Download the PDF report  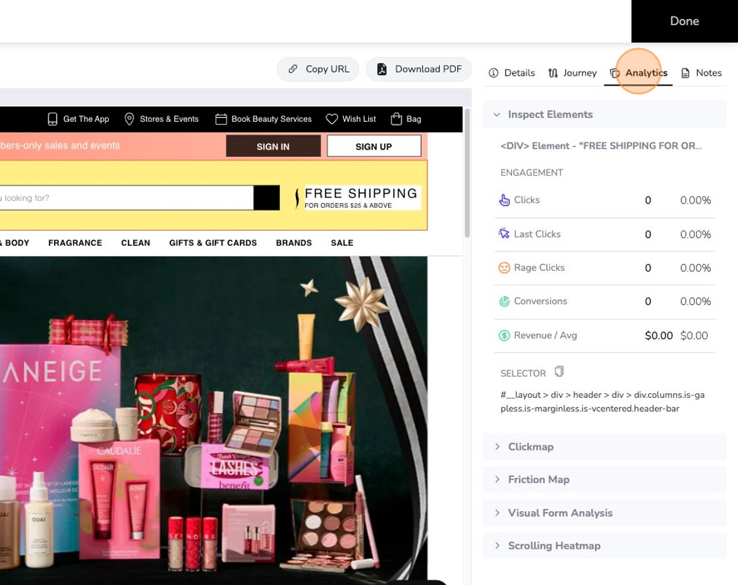tap(419, 69)
